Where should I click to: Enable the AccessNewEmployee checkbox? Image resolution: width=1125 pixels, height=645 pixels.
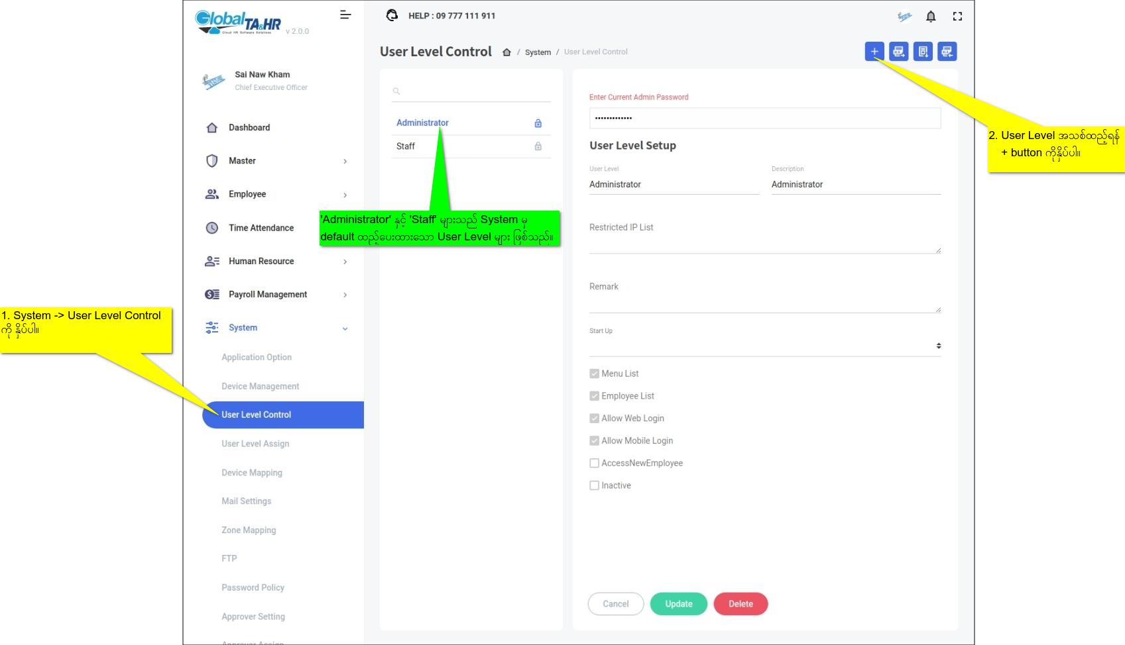point(595,463)
